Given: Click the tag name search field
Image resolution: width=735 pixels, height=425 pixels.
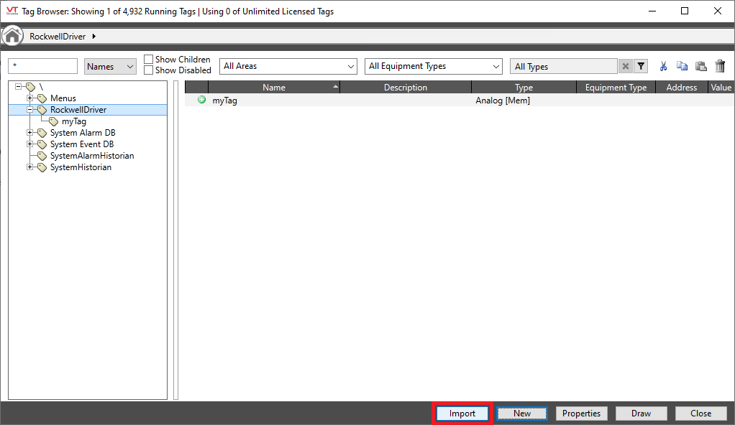Looking at the screenshot, I should 42,66.
